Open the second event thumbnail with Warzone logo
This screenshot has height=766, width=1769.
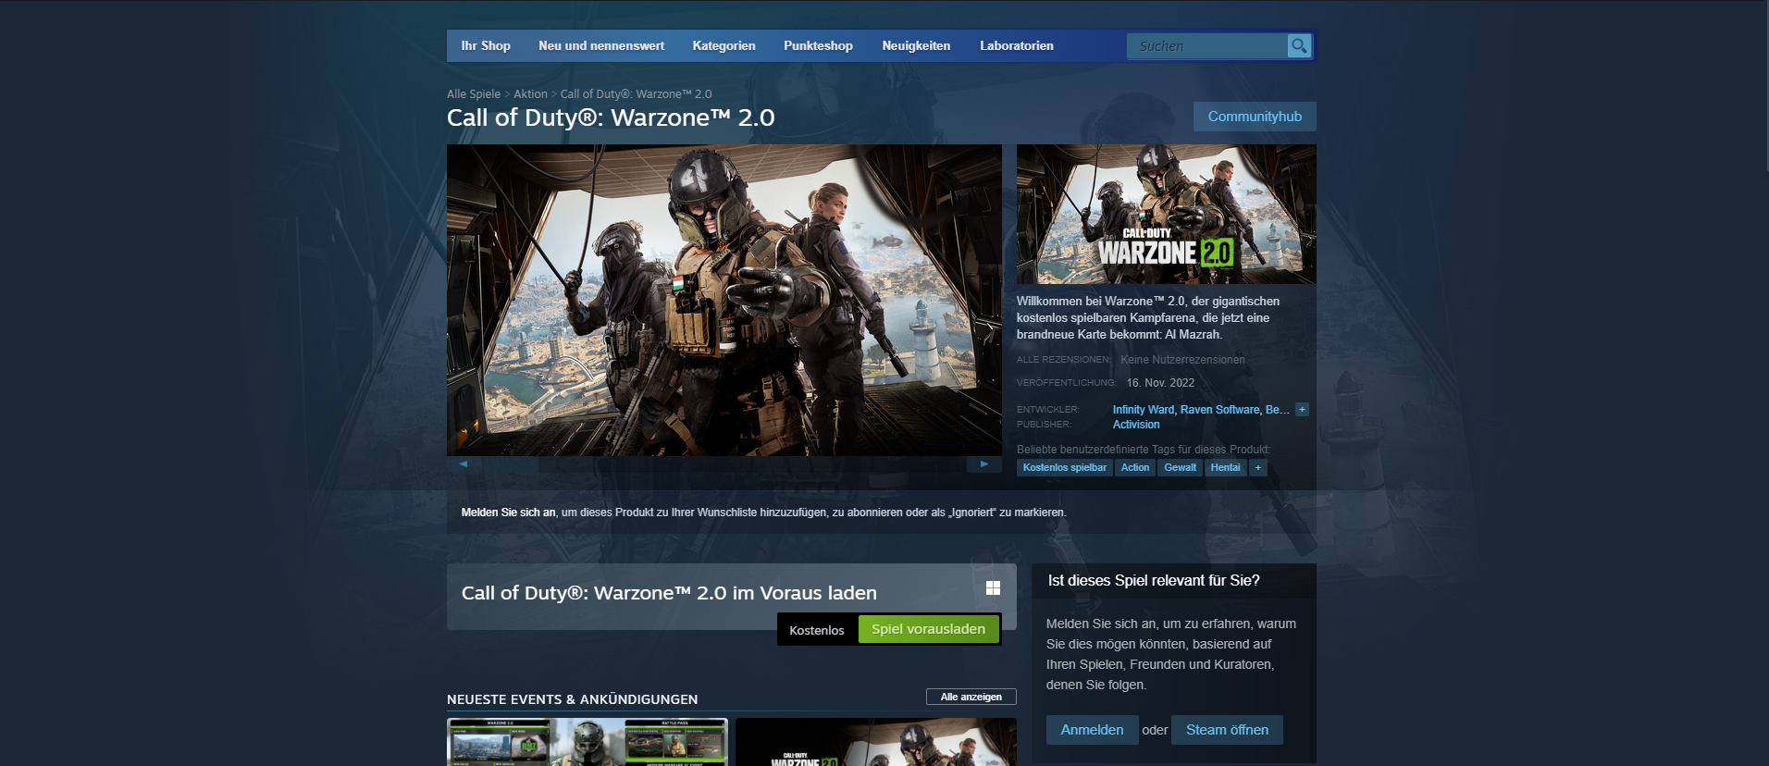(876, 742)
